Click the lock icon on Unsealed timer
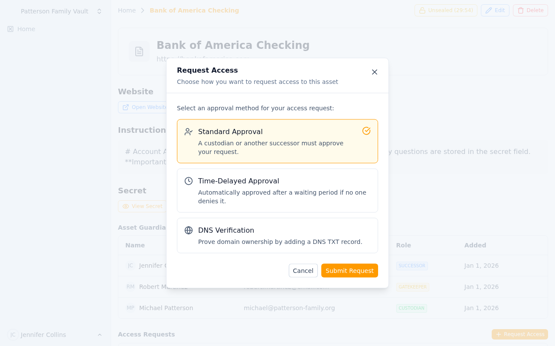This screenshot has width=555, height=346. [422, 10]
